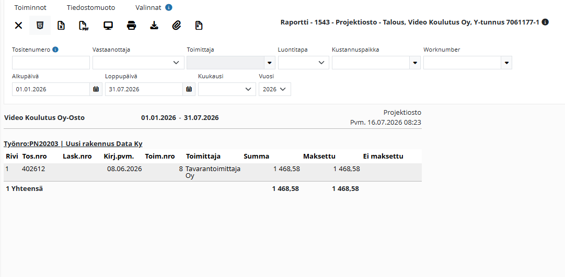This screenshot has height=277, width=565.
Task: Open the Toiminnot menu
Action: tap(30, 7)
